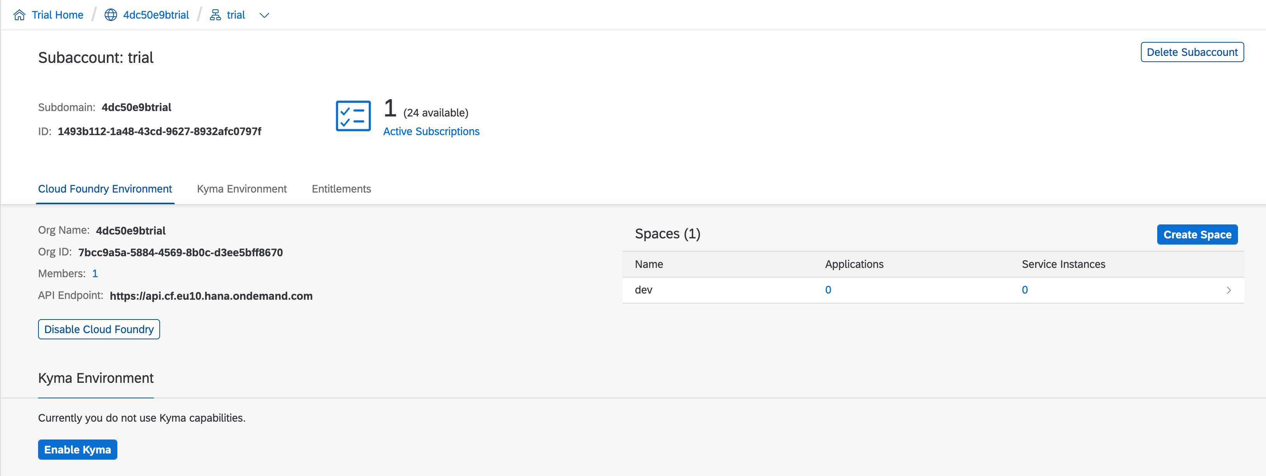
Task: Go to 4dc50e9btrial global account link
Action: [156, 15]
